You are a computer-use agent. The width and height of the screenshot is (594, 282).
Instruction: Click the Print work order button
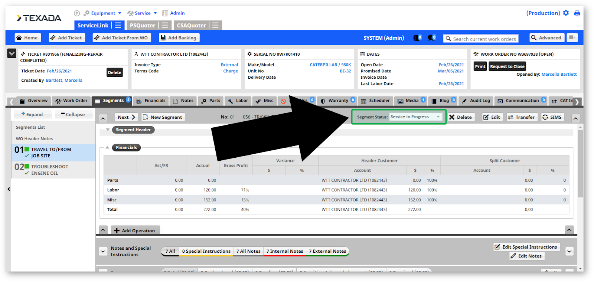(x=480, y=67)
